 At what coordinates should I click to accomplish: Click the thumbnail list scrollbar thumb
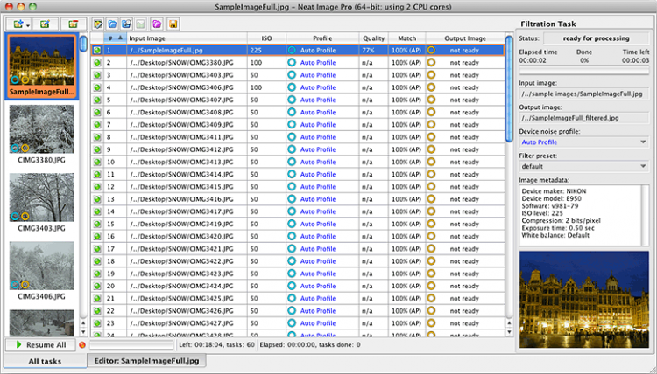(x=83, y=44)
